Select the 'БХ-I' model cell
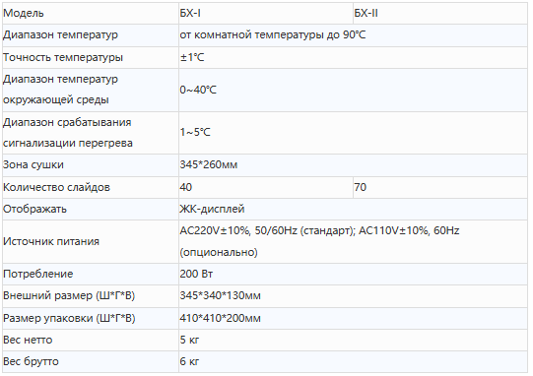 click(x=266, y=13)
